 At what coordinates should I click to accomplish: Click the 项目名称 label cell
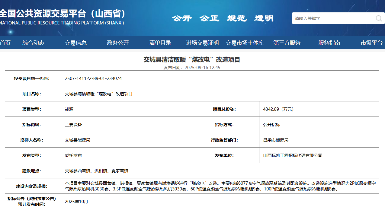tap(33, 94)
